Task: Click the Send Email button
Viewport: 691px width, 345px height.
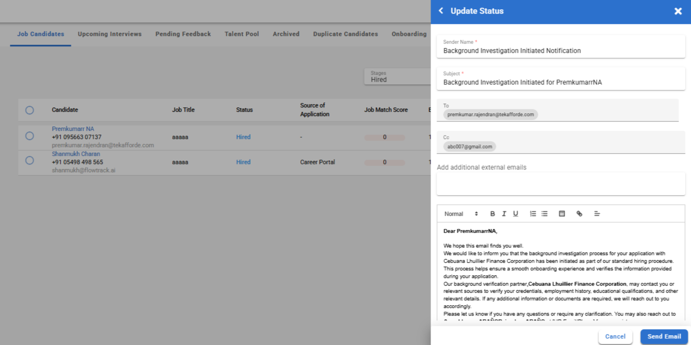Action: (x=664, y=336)
